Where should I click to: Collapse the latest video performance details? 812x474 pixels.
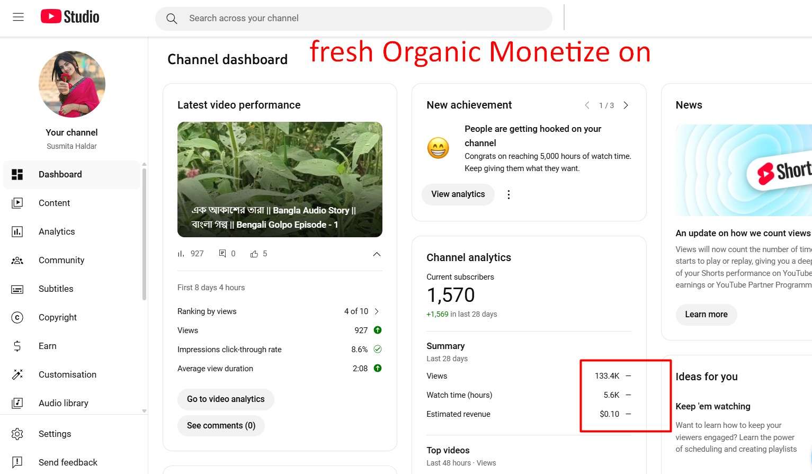377,254
